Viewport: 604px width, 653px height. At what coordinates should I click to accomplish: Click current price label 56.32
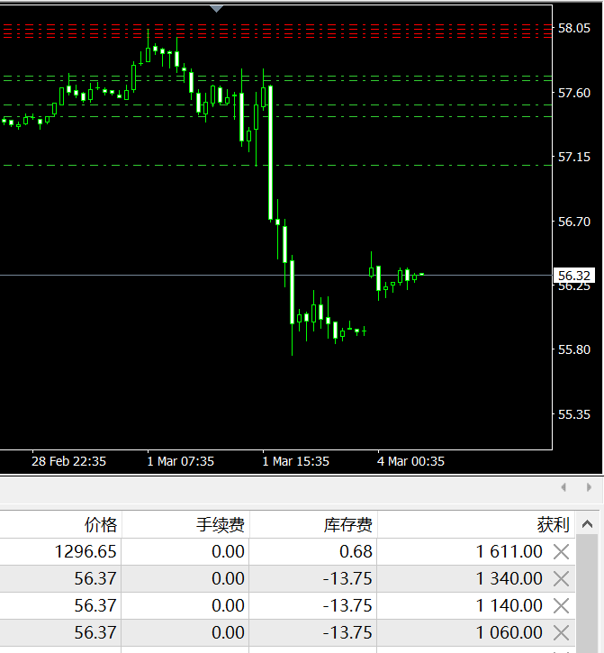(574, 276)
